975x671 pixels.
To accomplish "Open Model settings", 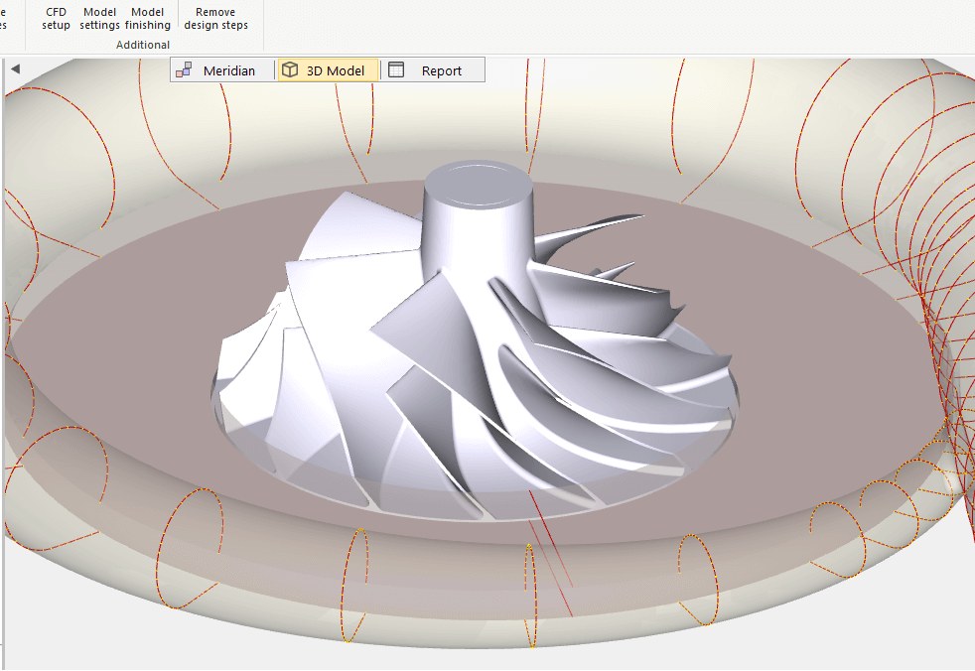I will pos(99,19).
